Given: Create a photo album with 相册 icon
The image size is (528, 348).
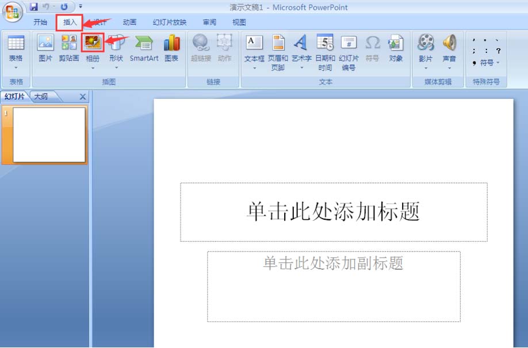Looking at the screenshot, I should (93, 43).
